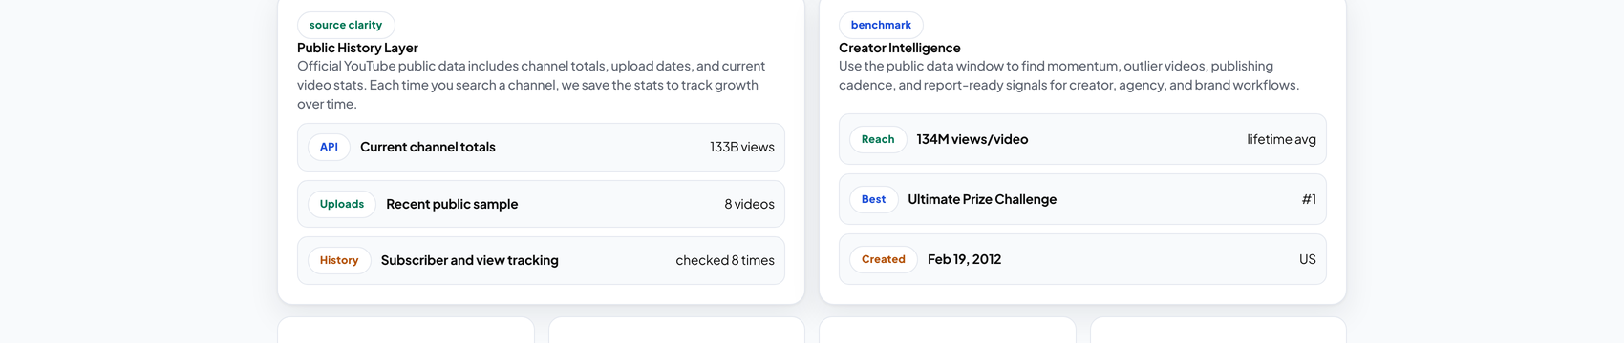The image size is (1624, 343).
Task: Click the 'benchmark' badge
Action: coord(881,25)
